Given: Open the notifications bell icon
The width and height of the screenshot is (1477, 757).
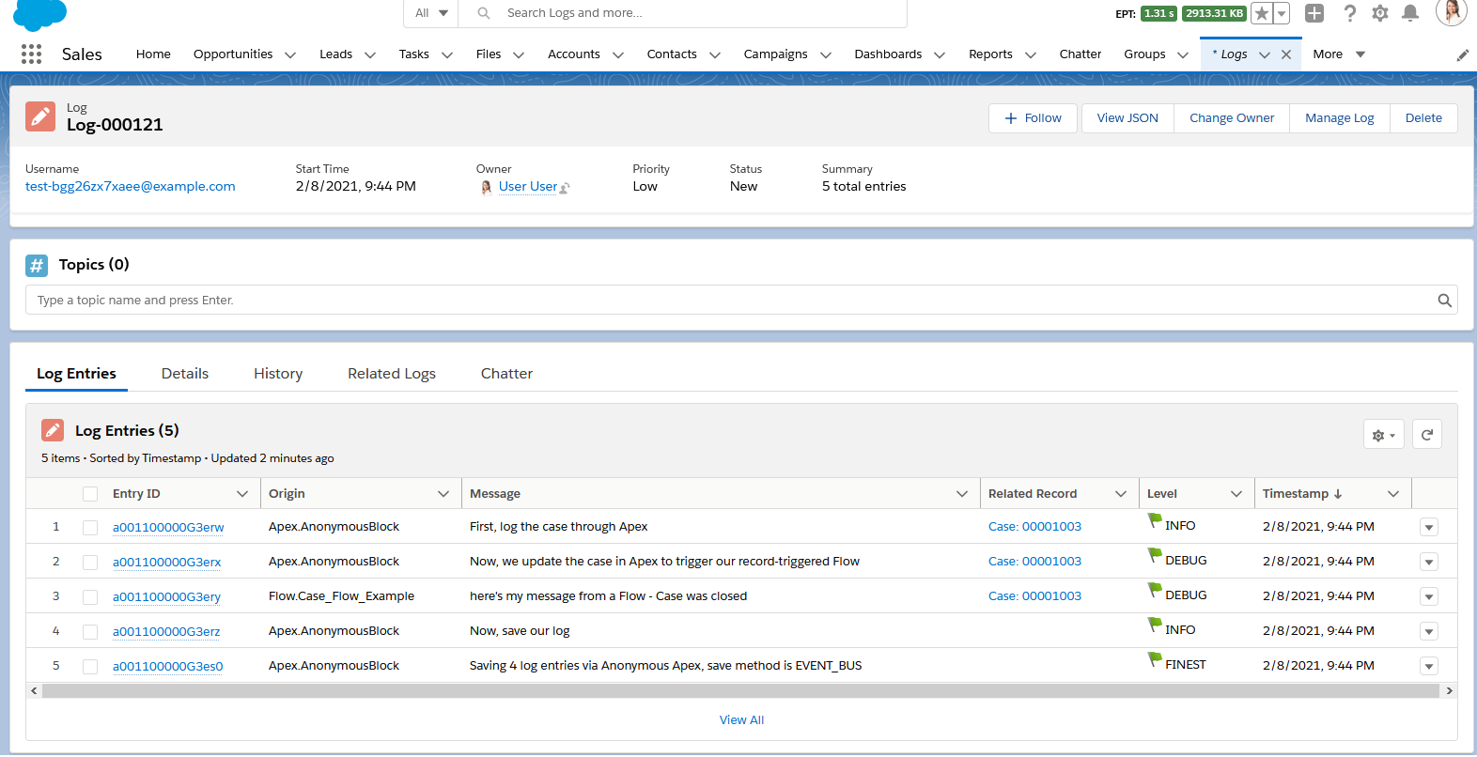Looking at the screenshot, I should [x=1410, y=13].
